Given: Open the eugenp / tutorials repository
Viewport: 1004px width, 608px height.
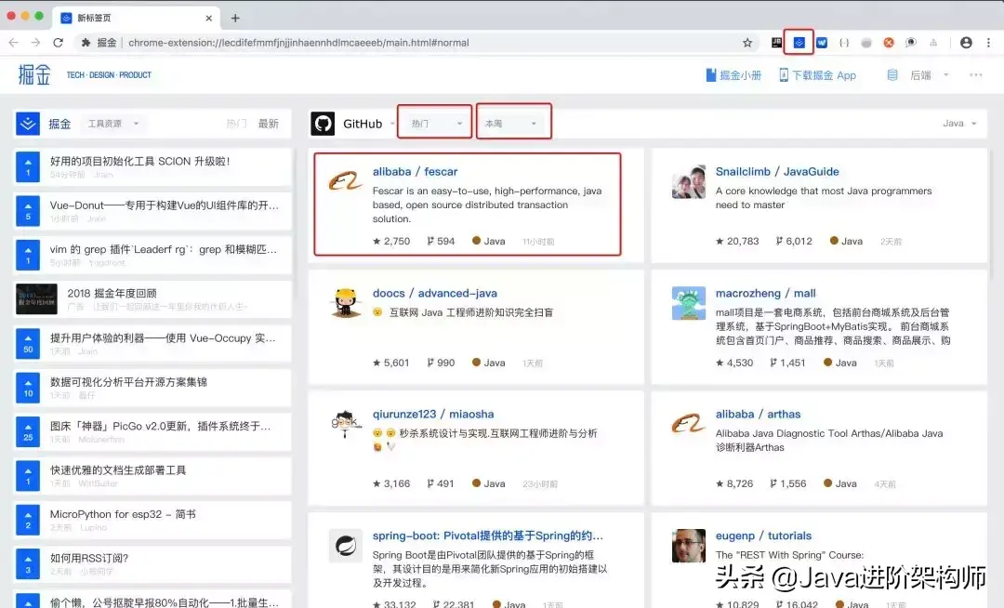Looking at the screenshot, I should pyautogui.click(x=763, y=535).
